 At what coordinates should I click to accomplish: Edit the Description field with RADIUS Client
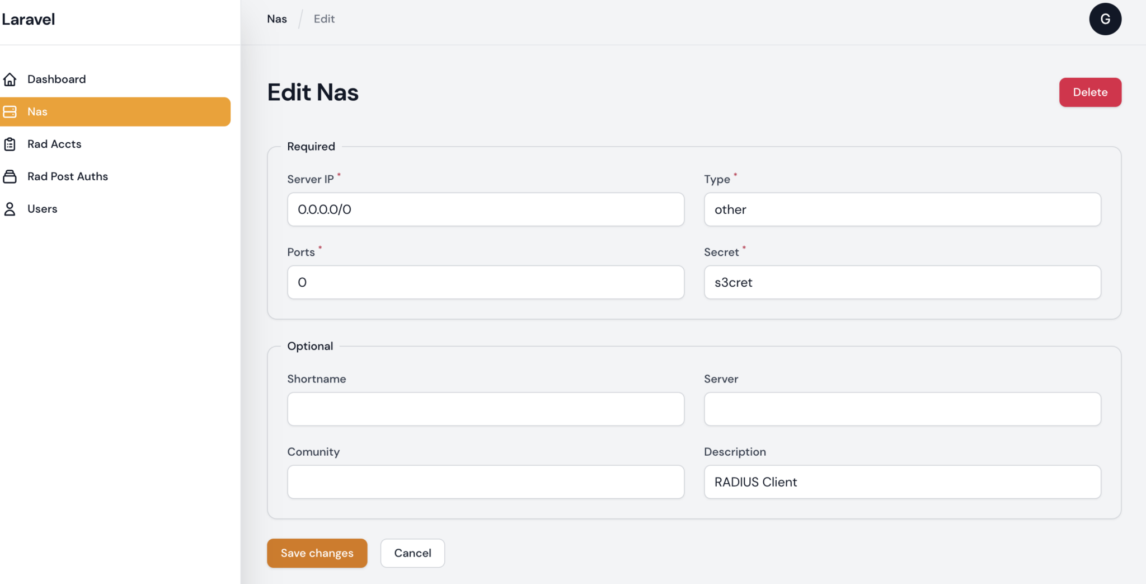pyautogui.click(x=901, y=482)
